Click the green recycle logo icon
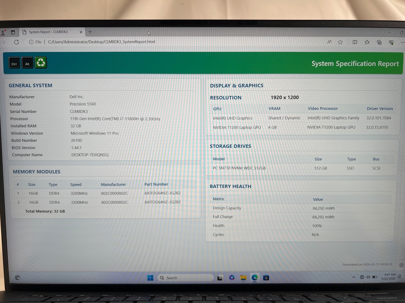 tap(40, 63)
